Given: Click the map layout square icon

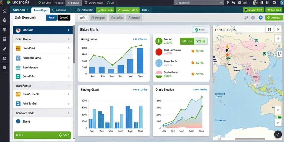Looking at the screenshot, I should pos(269,29).
